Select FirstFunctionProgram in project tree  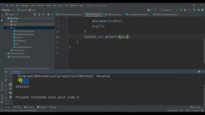tap(25, 31)
